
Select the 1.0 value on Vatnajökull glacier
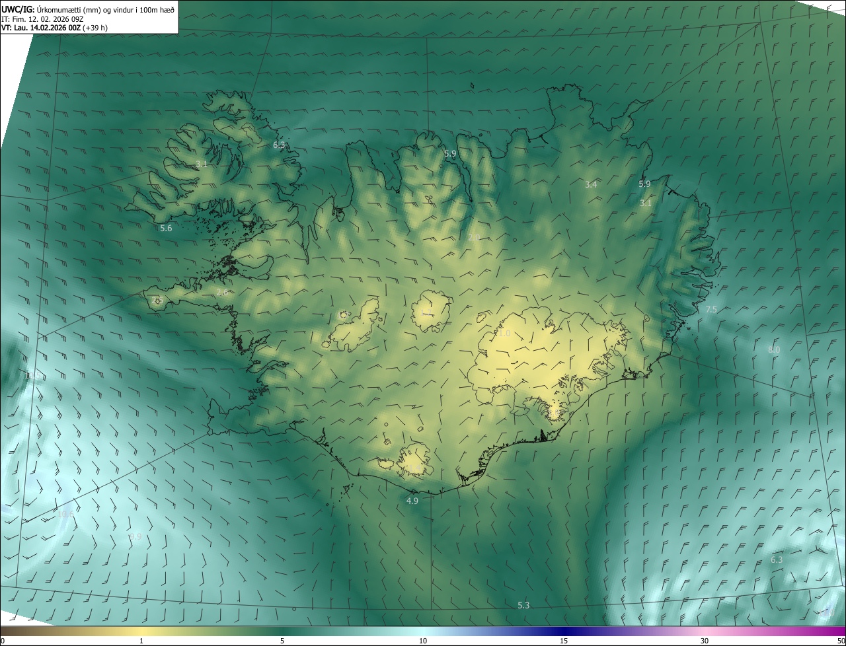[x=504, y=334]
